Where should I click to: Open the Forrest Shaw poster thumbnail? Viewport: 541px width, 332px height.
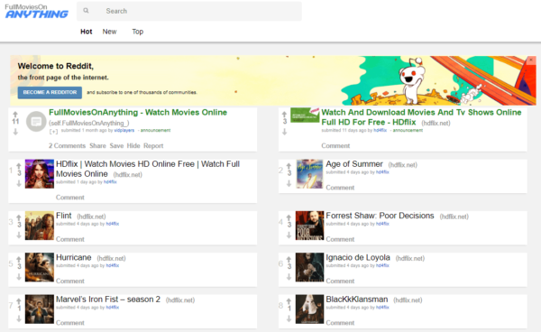click(x=309, y=226)
